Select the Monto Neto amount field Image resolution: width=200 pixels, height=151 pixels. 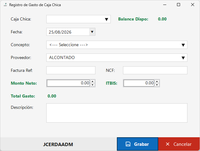click(68, 83)
